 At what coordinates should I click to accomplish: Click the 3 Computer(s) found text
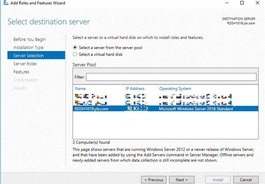91,142
